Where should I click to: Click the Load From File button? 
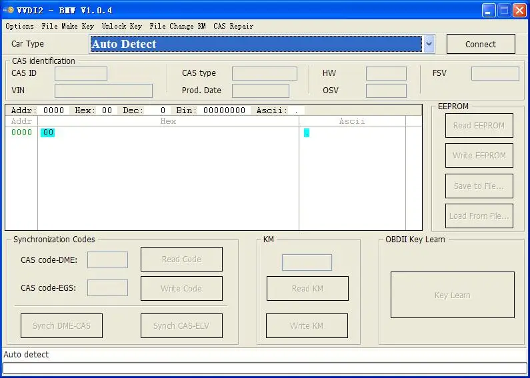[x=479, y=216]
